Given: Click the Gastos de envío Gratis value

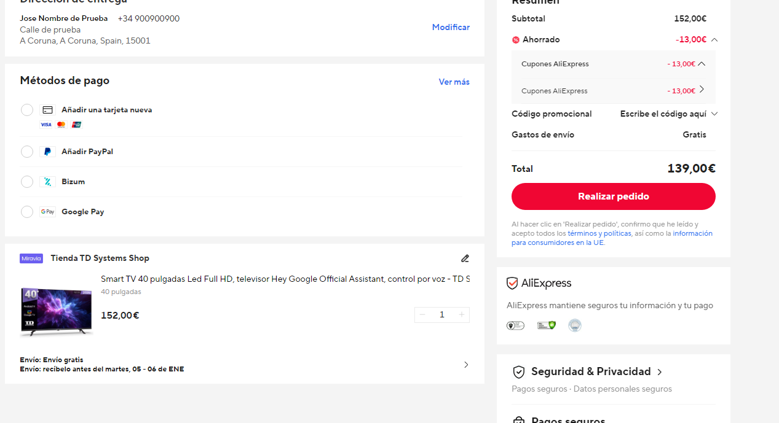Looking at the screenshot, I should (x=695, y=134).
